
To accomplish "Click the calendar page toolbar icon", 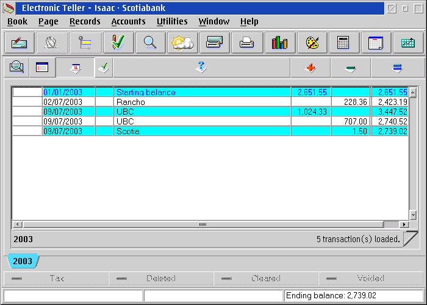I will [376, 43].
